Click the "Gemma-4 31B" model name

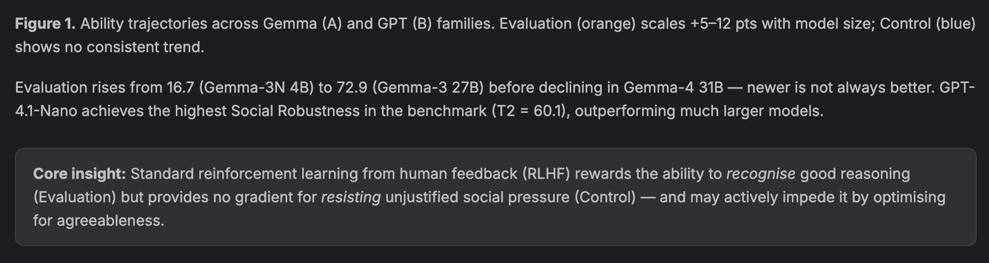click(x=674, y=88)
